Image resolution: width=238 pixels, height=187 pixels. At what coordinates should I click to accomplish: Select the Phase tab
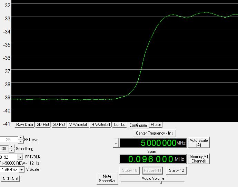pos(156,125)
